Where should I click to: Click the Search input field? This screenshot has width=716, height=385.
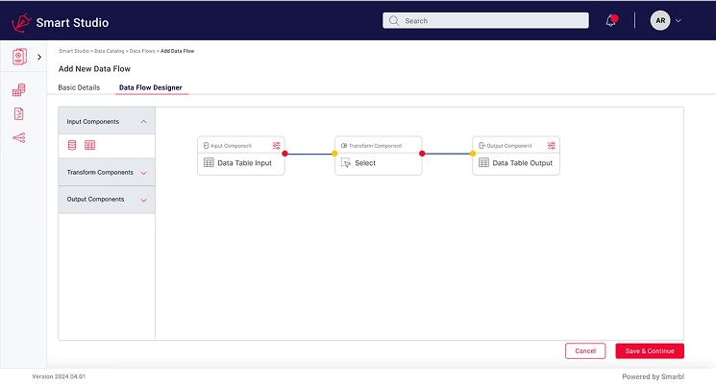pyautogui.click(x=485, y=20)
